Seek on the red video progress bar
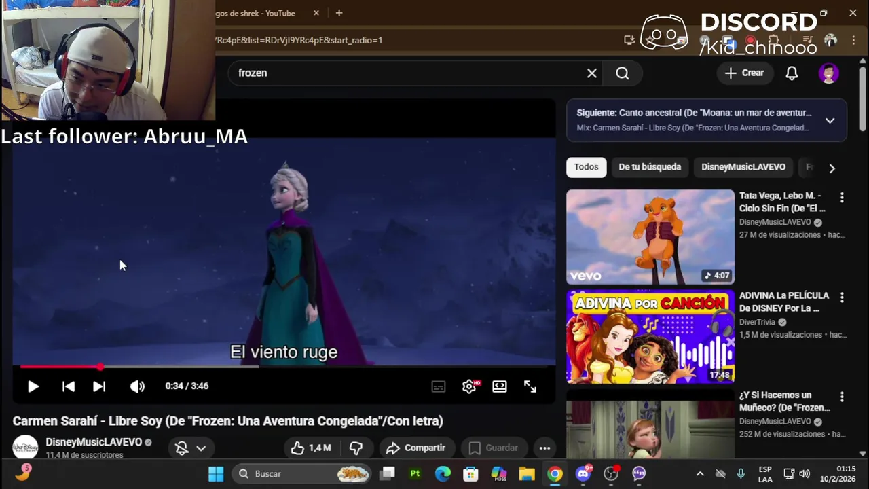Image resolution: width=869 pixels, height=489 pixels. click(x=284, y=367)
